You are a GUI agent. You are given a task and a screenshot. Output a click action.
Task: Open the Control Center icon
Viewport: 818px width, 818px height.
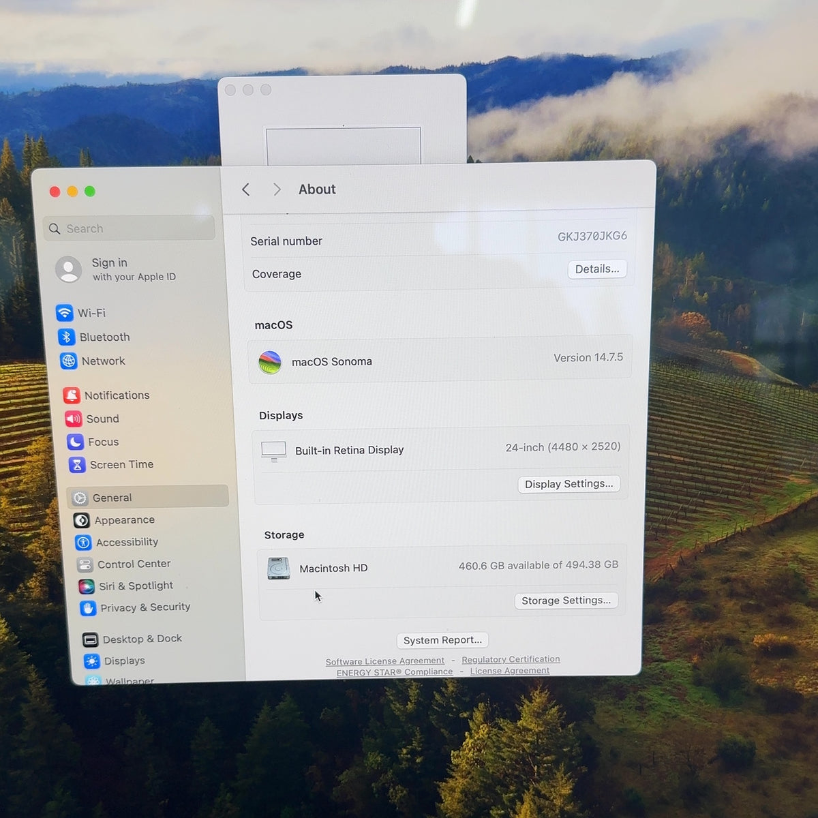[x=85, y=564]
